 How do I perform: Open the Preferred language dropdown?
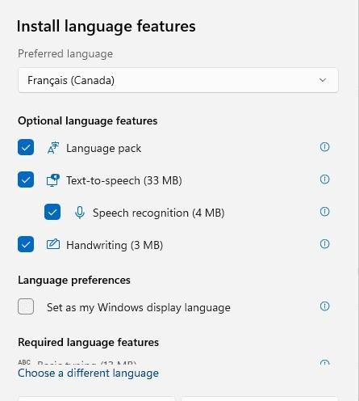pyautogui.click(x=178, y=80)
